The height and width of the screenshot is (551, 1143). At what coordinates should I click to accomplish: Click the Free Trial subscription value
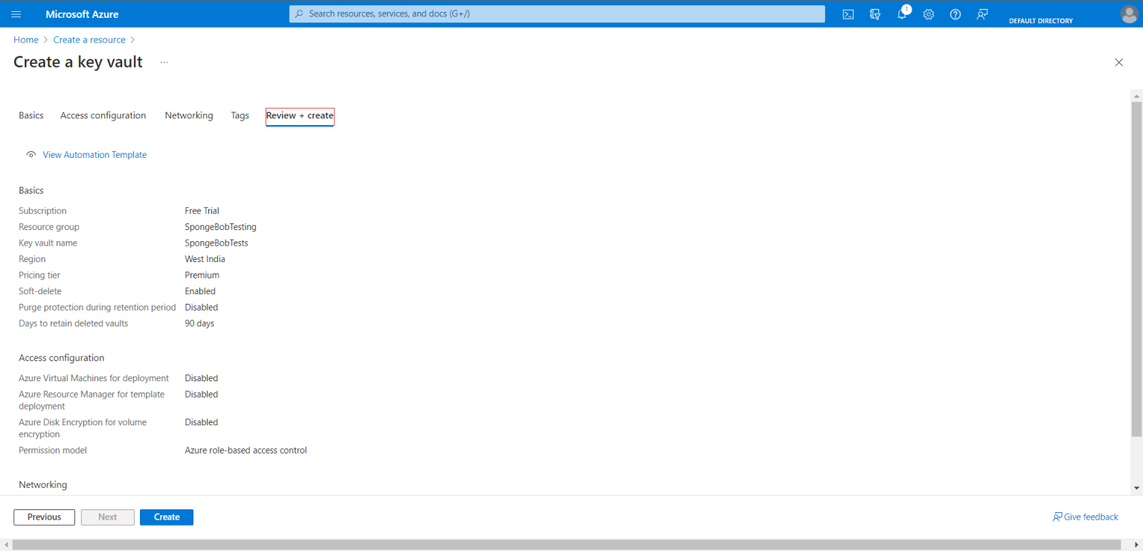[x=202, y=211]
